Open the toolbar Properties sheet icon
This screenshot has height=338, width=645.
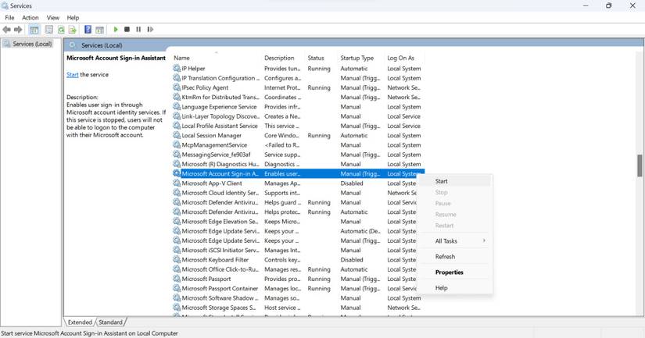(x=49, y=30)
